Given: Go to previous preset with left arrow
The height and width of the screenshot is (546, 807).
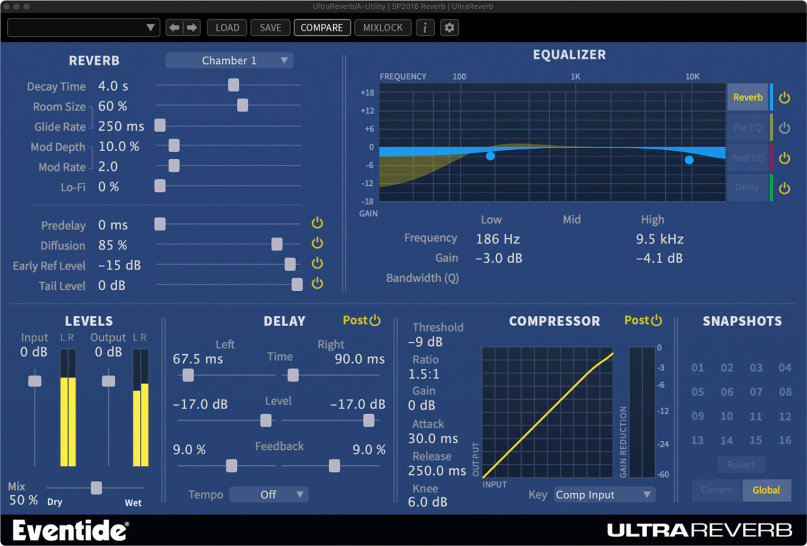Looking at the screenshot, I should click(x=173, y=27).
